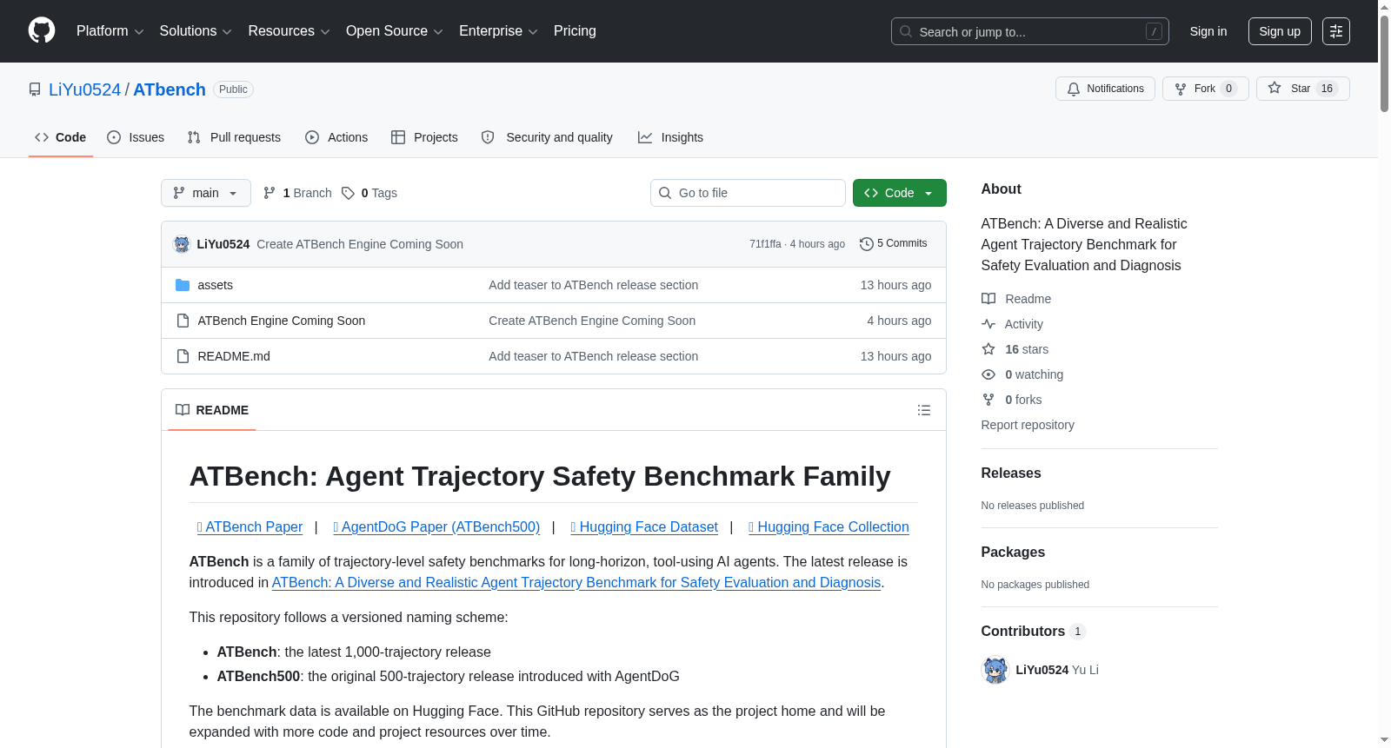Open the green Code dropdown button
Viewport: 1391px width, 748px height.
[900, 193]
